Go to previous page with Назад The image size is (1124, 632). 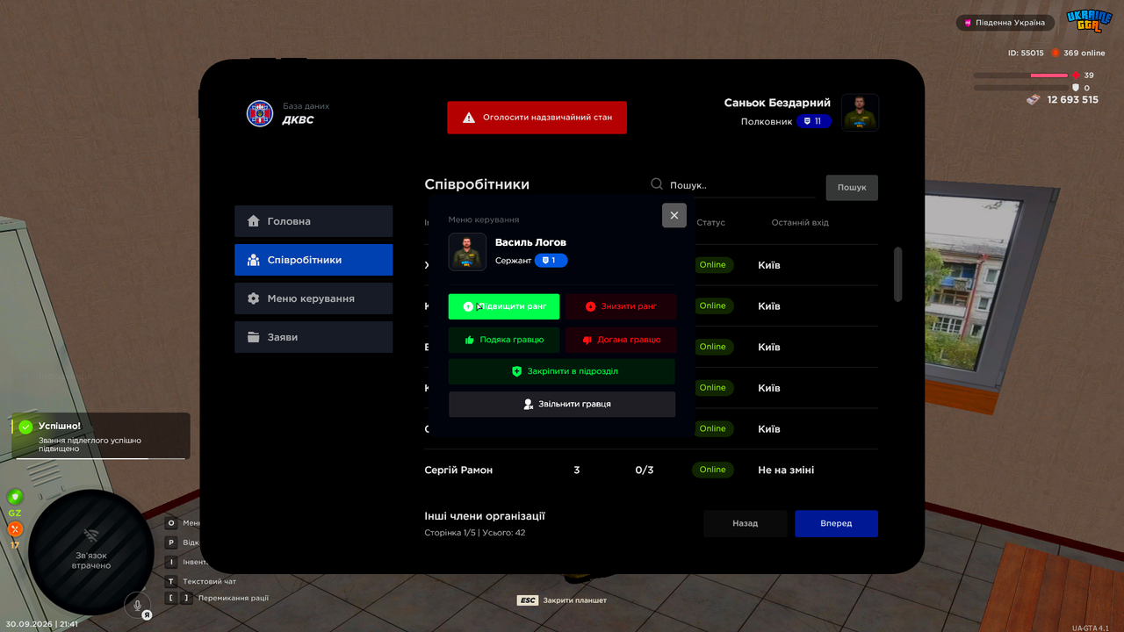coord(746,523)
